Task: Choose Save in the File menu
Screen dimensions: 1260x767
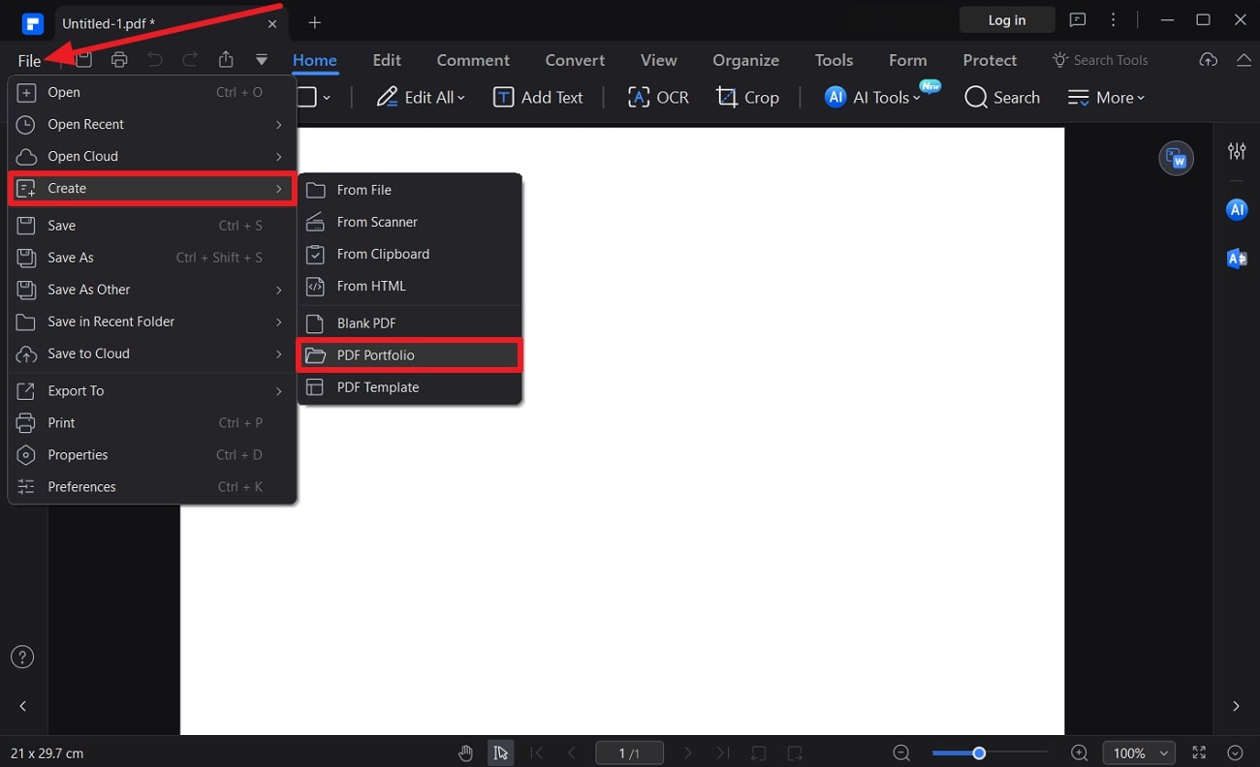Action: click(x=152, y=225)
